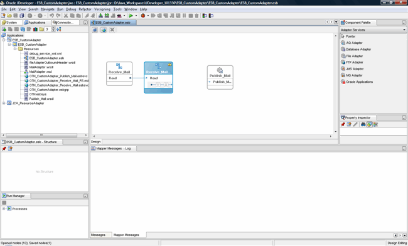
Task: Click the Save All icon in the main toolbar
Action: tap(22, 16)
